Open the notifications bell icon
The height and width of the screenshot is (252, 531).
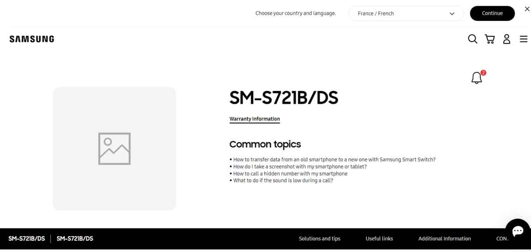(x=477, y=78)
